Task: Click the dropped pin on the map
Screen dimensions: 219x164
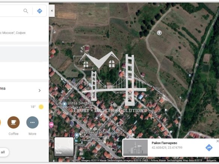Action: click(x=159, y=33)
